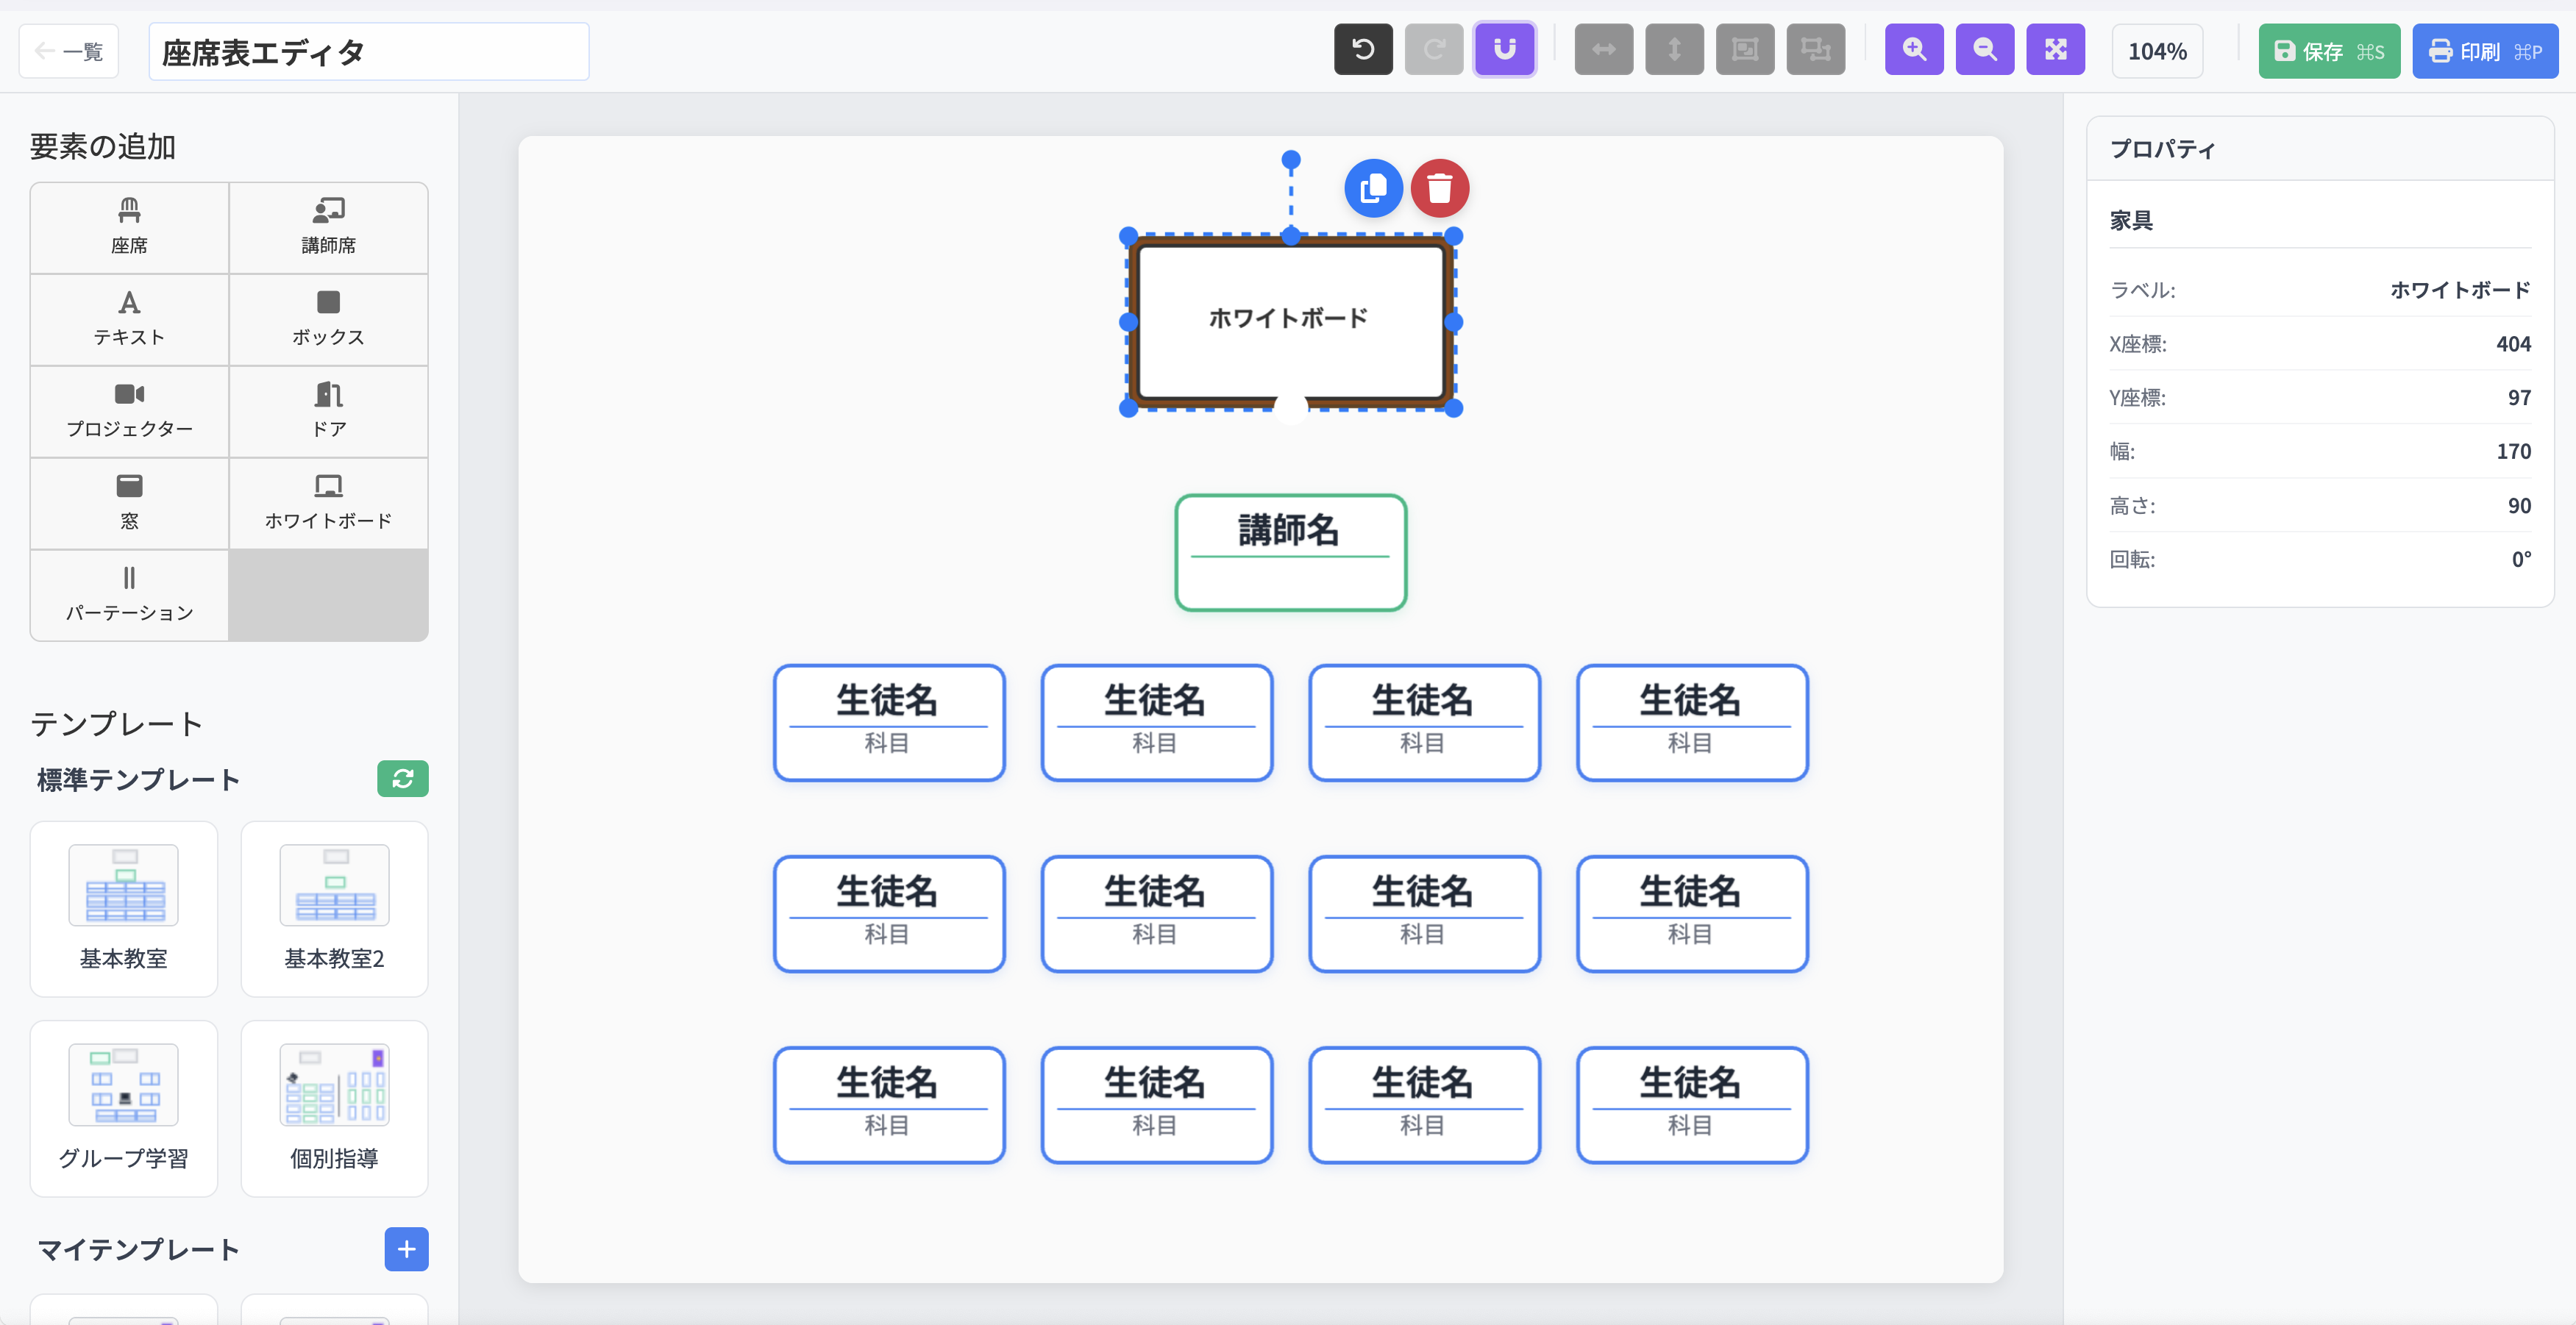Viewport: 2576px width, 1325px height.
Task: Click the rotation handle above the whiteboard
Action: (1291, 160)
